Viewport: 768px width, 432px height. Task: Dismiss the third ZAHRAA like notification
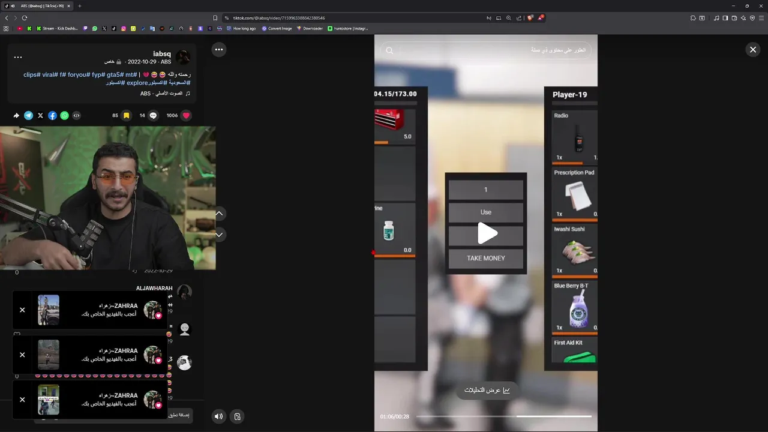click(x=22, y=400)
